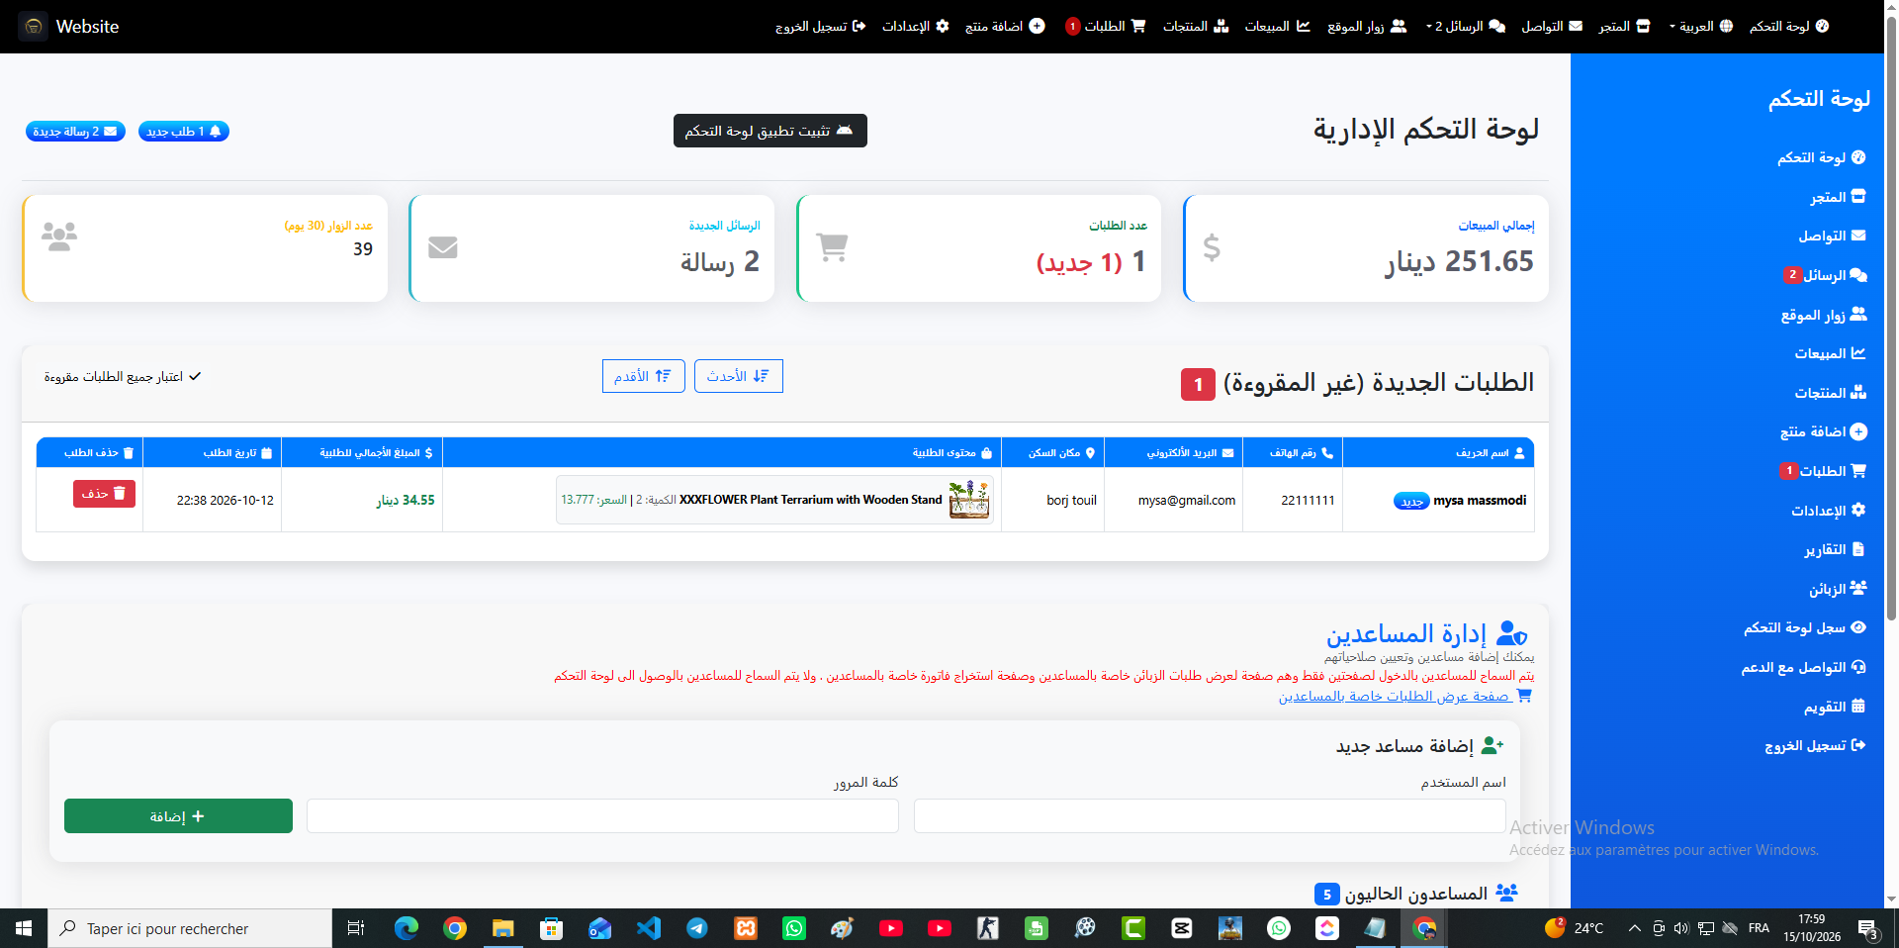
Task: Select 'اضافة منتج' in the blue sidebar
Action: (x=1823, y=431)
